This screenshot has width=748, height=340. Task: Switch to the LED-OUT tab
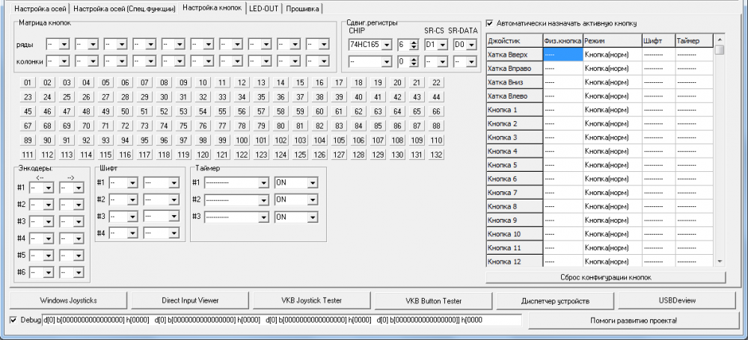(x=265, y=9)
